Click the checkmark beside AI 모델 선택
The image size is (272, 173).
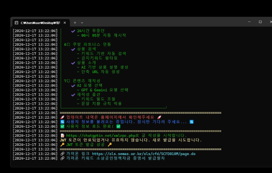click(x=73, y=86)
